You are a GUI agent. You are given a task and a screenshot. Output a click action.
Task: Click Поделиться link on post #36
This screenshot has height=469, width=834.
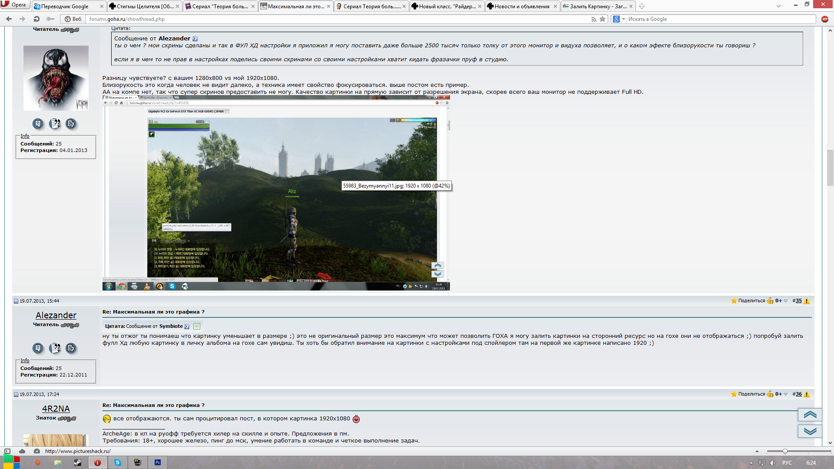coord(751,394)
